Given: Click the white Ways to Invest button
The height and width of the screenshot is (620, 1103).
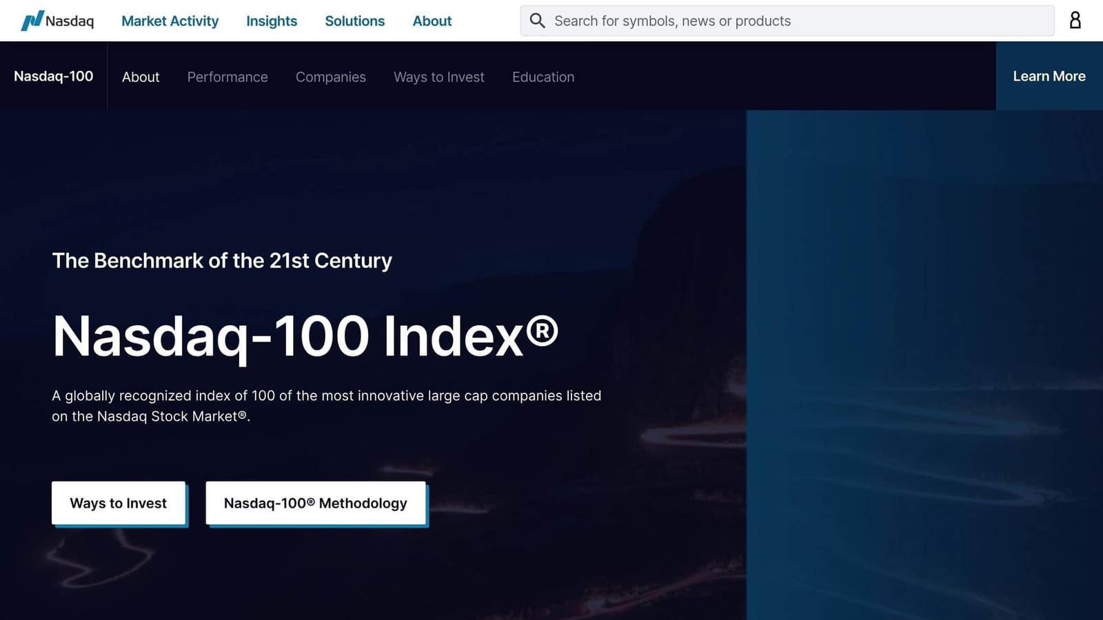Looking at the screenshot, I should coord(119,503).
